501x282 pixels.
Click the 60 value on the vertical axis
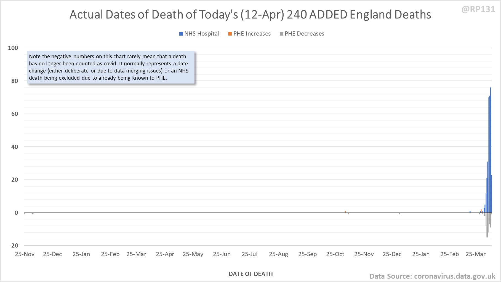coord(15,114)
